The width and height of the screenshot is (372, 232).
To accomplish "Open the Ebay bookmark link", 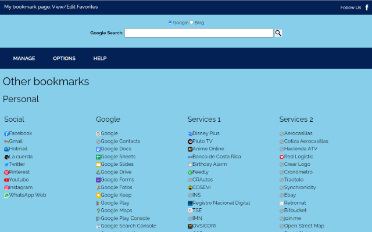I will tap(290, 195).
